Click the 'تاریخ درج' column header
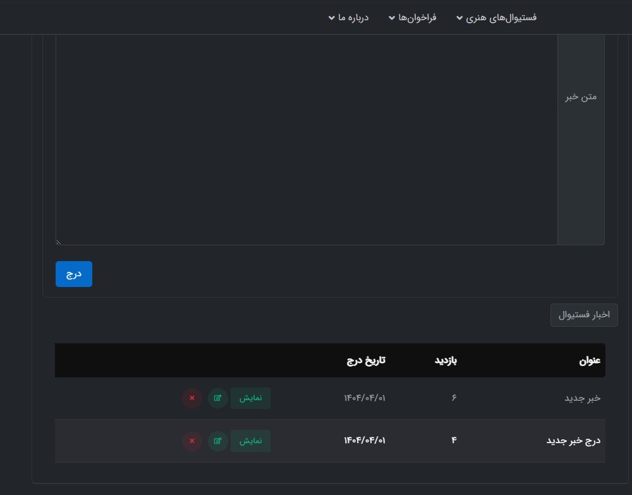Image resolution: width=632 pixels, height=495 pixels. [x=365, y=360]
